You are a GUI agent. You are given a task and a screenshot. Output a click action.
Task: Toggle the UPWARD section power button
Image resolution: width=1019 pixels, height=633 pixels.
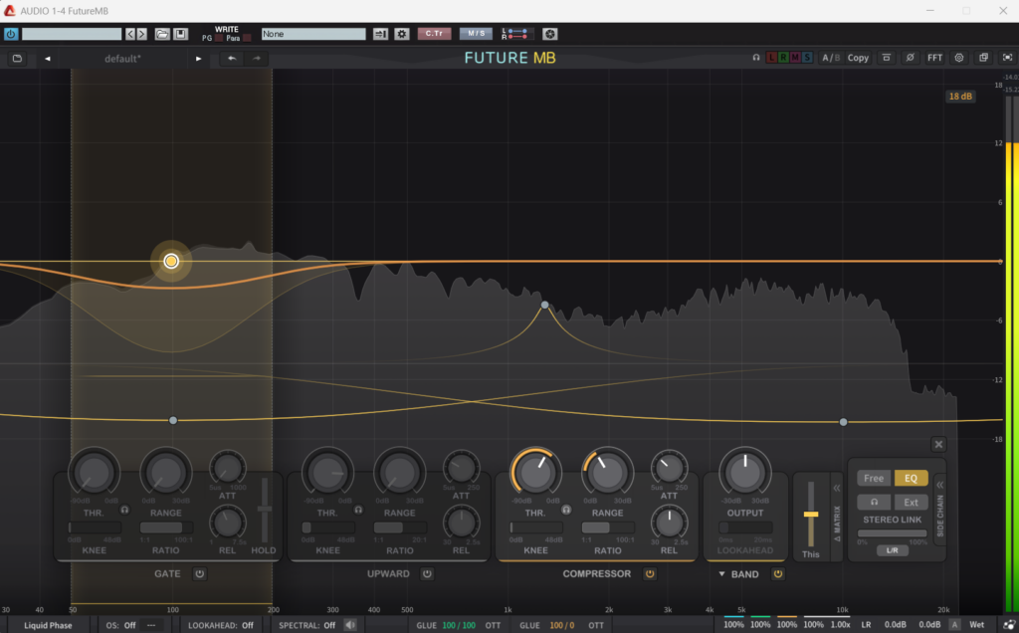[x=427, y=574]
